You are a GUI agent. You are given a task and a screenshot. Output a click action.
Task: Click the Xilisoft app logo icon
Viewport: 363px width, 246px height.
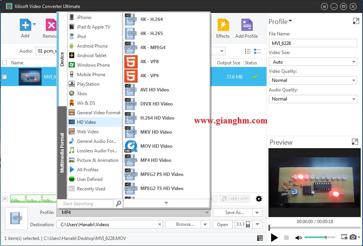click(x=9, y=6)
